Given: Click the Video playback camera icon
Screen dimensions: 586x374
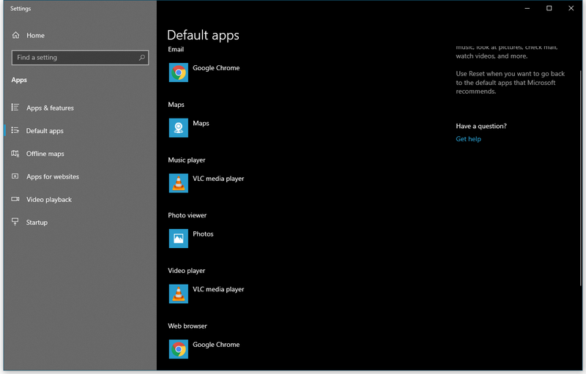Looking at the screenshot, I should tap(15, 199).
